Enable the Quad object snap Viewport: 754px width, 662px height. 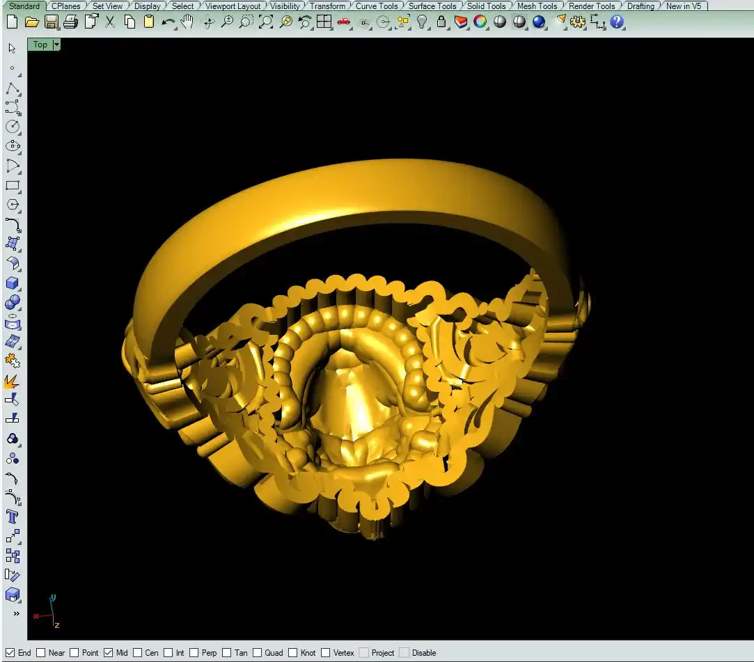click(x=257, y=653)
